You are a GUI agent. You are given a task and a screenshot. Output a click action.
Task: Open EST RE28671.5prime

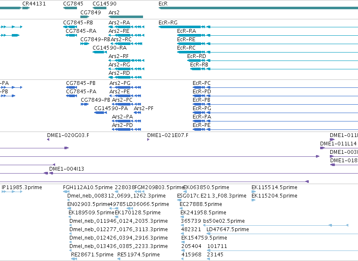pos(92,255)
